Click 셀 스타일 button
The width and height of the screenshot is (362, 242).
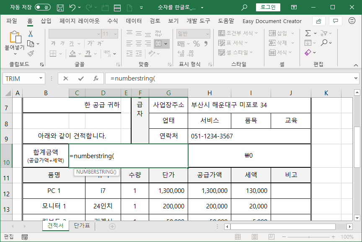click(236, 52)
